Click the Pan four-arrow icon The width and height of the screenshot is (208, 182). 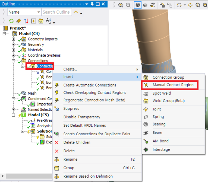(190, 5)
